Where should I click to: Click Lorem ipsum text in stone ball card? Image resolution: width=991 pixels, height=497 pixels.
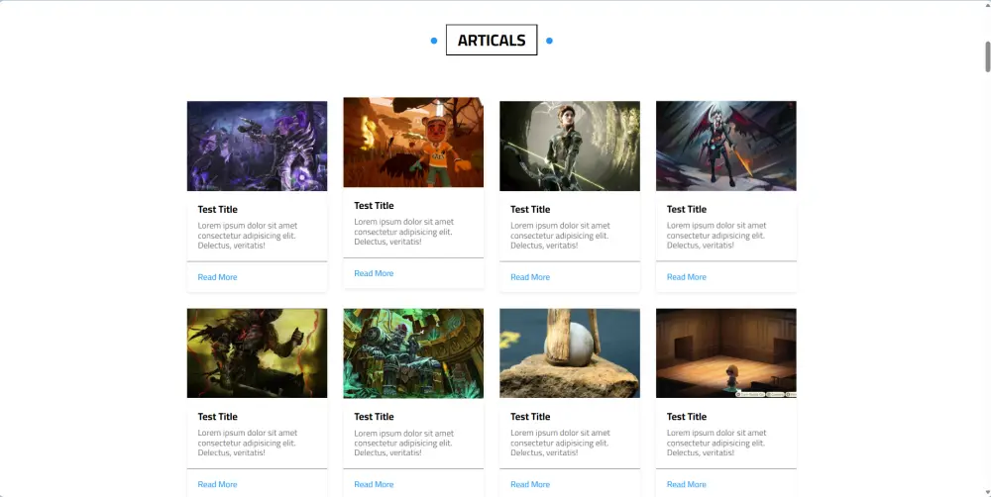pyautogui.click(x=561, y=443)
